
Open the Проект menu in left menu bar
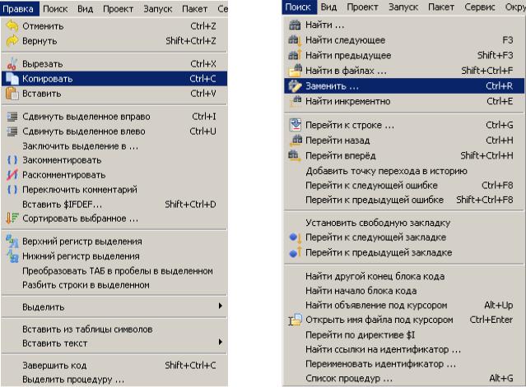pyautogui.click(x=118, y=9)
